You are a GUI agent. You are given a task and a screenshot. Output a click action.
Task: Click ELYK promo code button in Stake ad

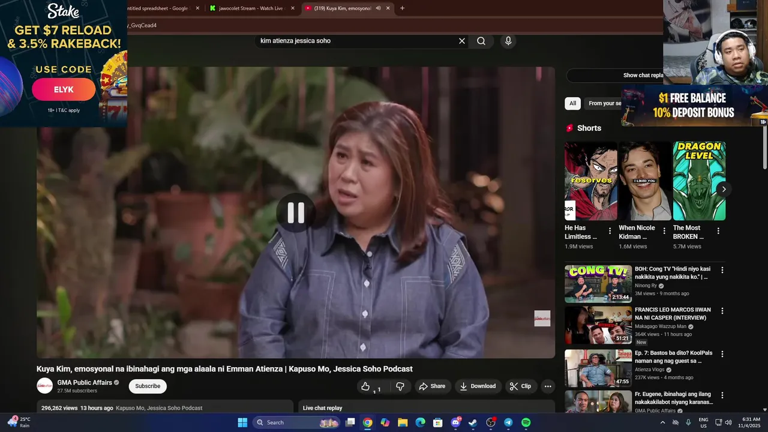point(64,89)
